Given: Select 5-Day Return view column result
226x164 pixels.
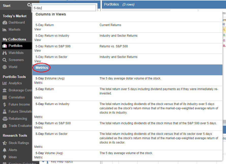Looking at the screenshot, I should 45,25.
